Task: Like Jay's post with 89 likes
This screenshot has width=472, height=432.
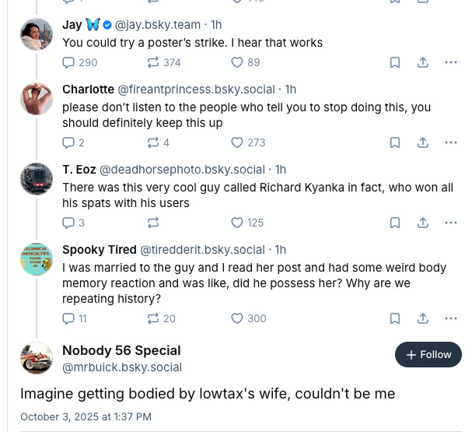Action: (x=238, y=62)
